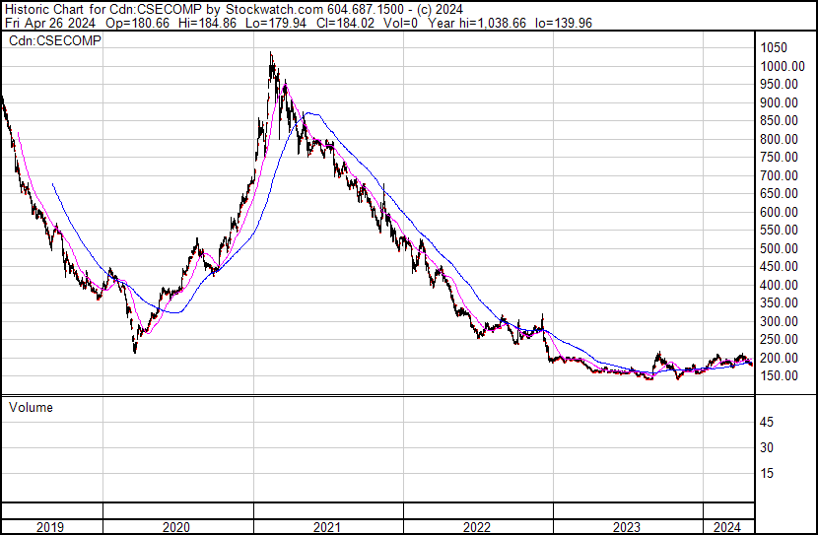Screen dimensions: 818x535
Task: Select the 2020 year marker
Action: click(x=177, y=527)
